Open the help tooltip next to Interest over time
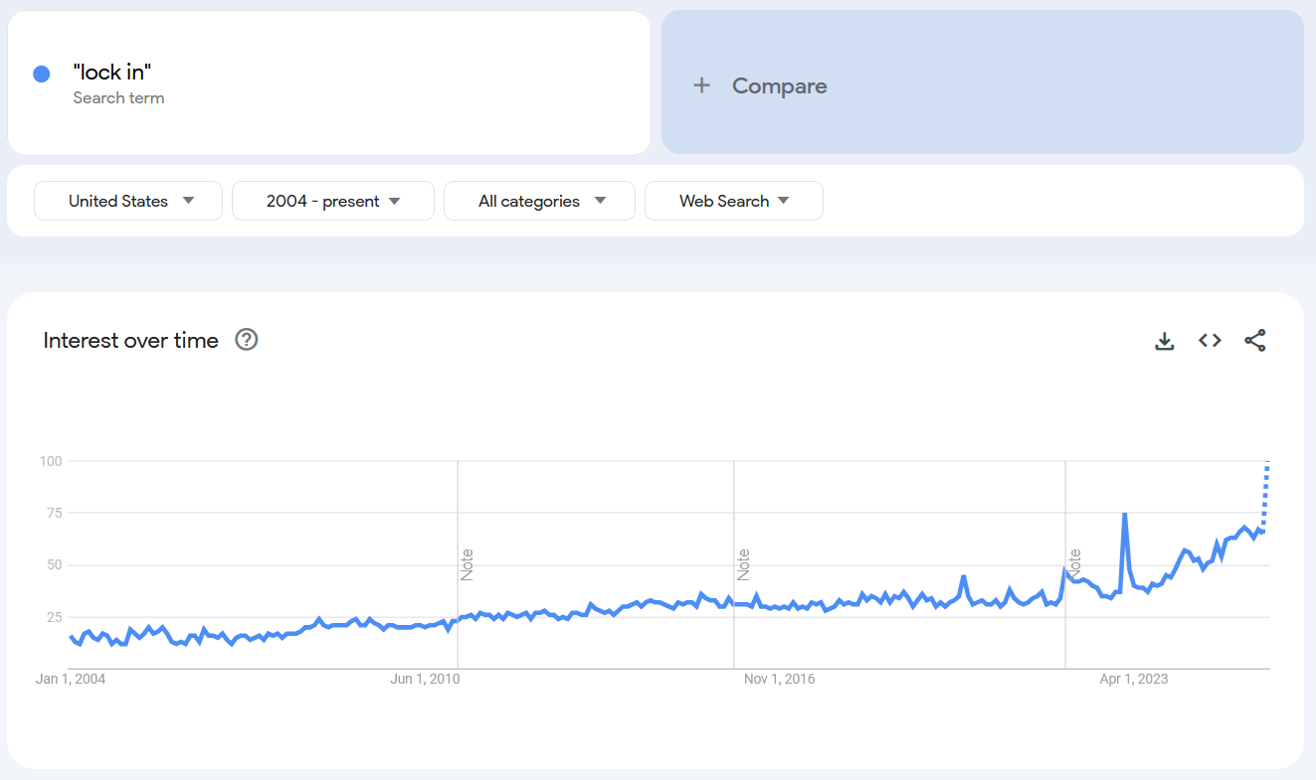 [x=245, y=340]
